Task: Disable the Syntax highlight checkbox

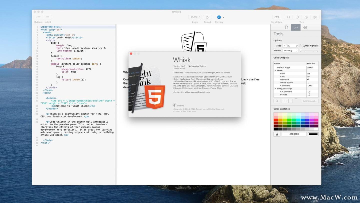Action: [301, 46]
